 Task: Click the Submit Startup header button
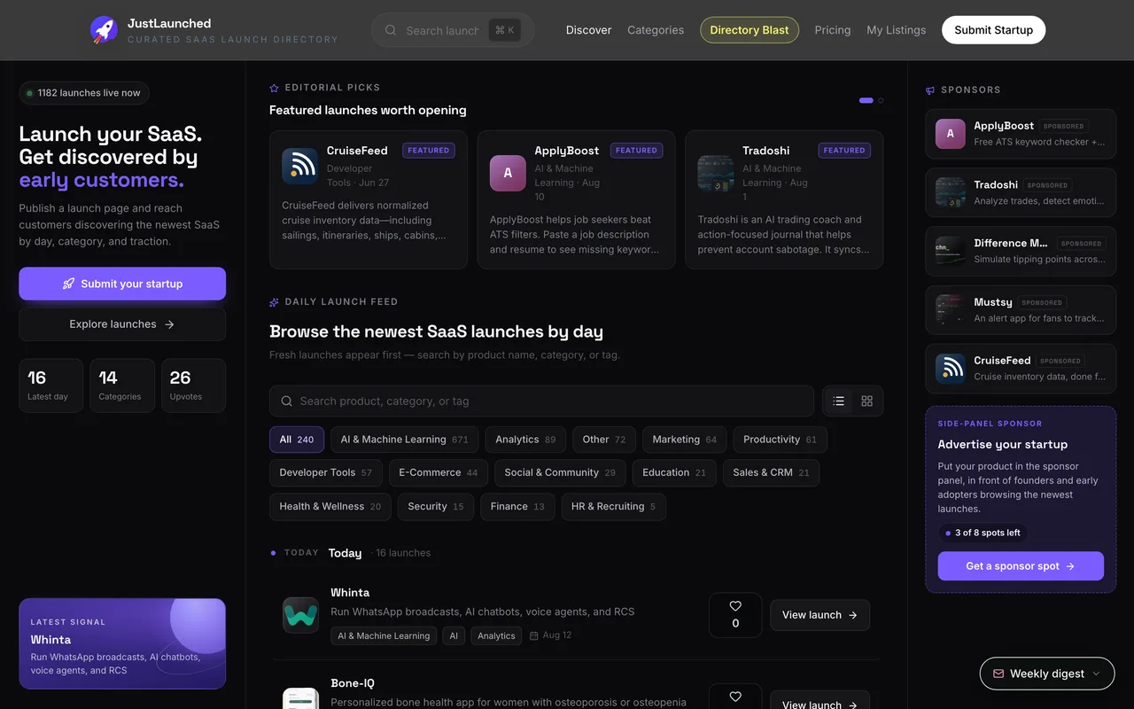[993, 30]
